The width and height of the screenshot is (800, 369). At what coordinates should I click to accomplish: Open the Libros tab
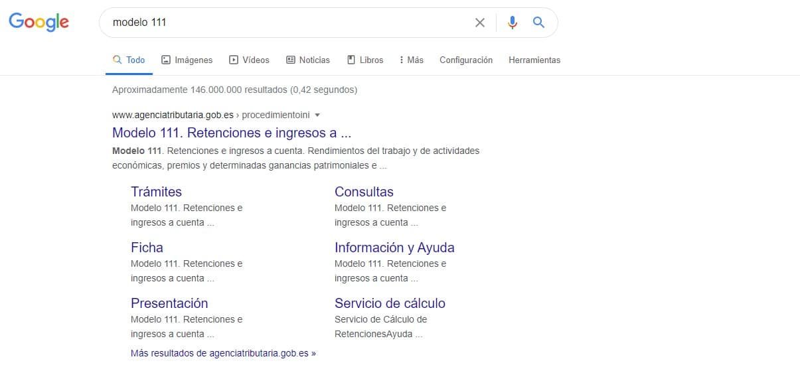point(365,60)
